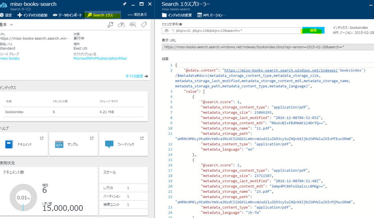Click インデックスの変更 change index button
The width and height of the screenshot is (374, 218).
click(x=177, y=15)
